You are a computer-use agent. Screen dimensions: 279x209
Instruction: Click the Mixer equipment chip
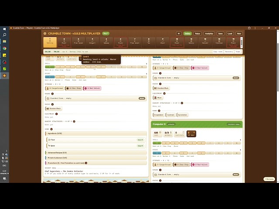[x=158, y=98]
